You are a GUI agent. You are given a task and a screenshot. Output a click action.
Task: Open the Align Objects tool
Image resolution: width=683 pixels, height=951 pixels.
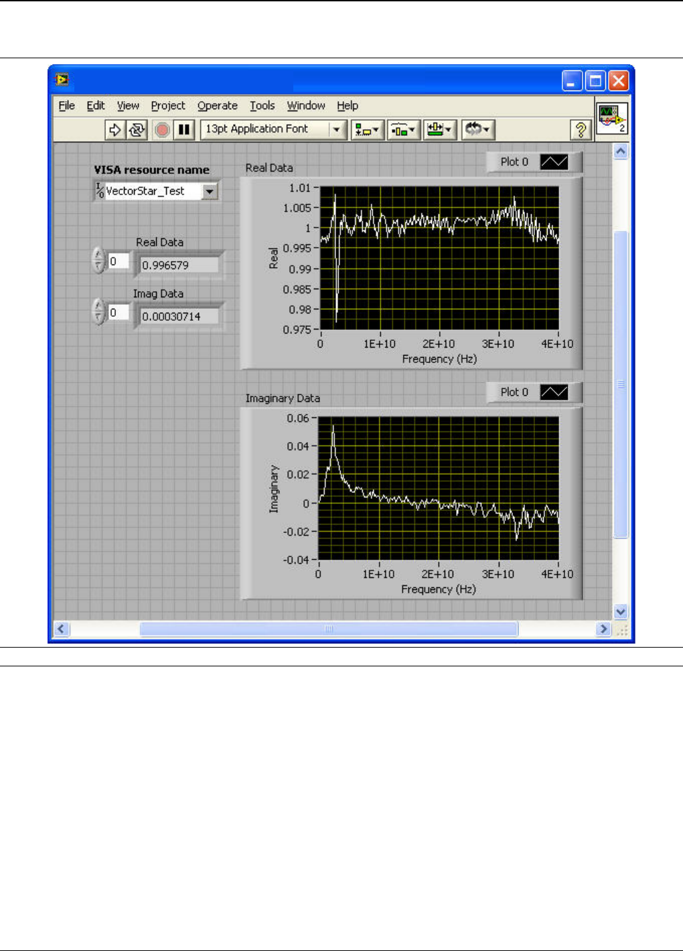pyautogui.click(x=368, y=129)
